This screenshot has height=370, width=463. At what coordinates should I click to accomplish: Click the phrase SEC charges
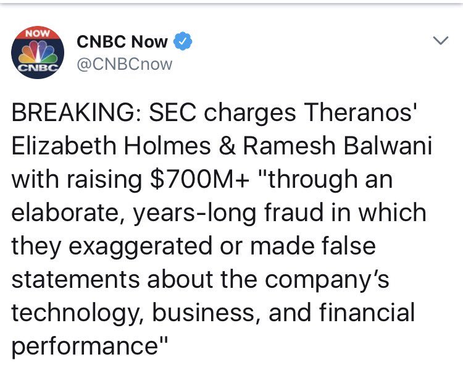[x=222, y=113]
